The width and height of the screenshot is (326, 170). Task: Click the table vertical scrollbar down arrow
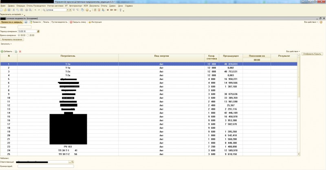(x=299, y=154)
